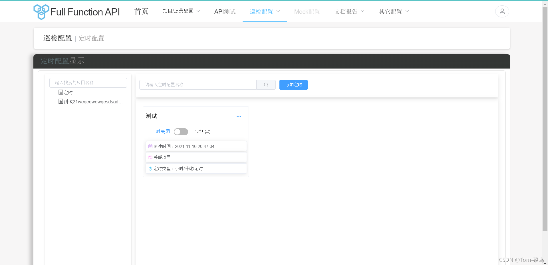Viewport: 548px width, 265px height.
Task: Expand the 其它配置 dropdown arrow
Action: tap(407, 11)
